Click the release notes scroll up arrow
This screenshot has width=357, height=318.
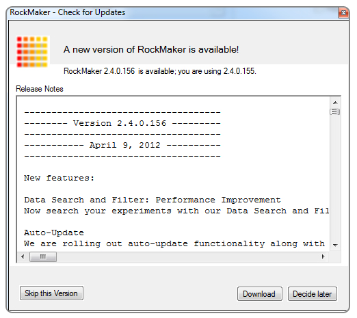click(x=335, y=103)
